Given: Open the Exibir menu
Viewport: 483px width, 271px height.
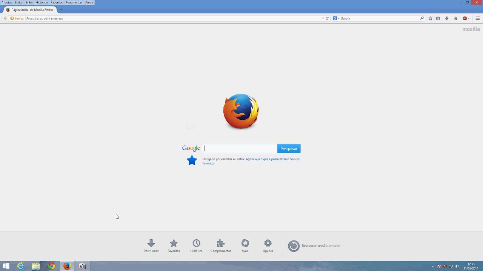Looking at the screenshot, I should [29, 3].
